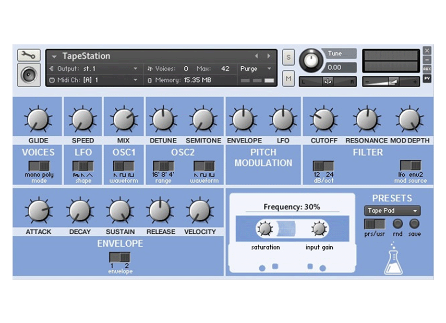Click the lab flask logo icon
Image resolution: width=446 pixels, height=323 pixels.
click(x=393, y=258)
